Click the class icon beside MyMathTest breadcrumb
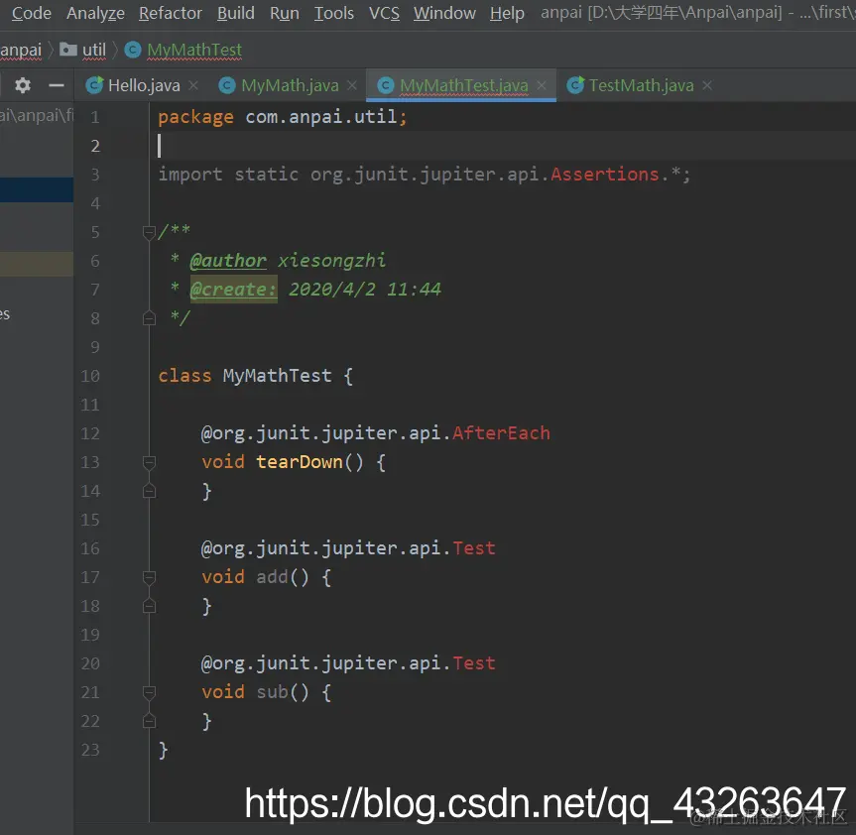Viewport: 856px width, 835px height. [x=133, y=50]
